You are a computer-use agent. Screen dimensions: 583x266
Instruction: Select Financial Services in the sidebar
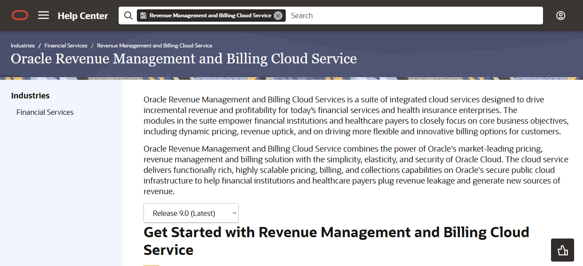44,112
